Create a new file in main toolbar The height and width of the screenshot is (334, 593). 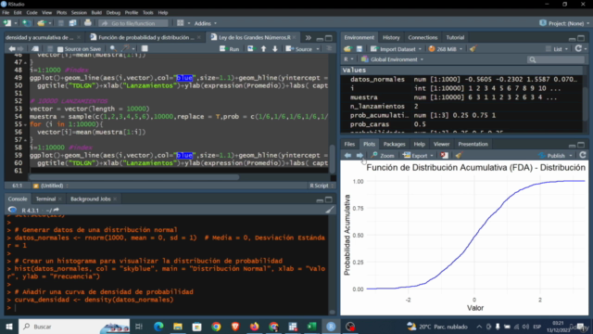(x=7, y=23)
